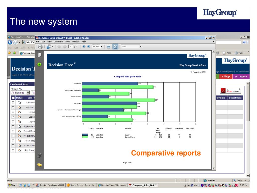Click the Print icon in Adobe Reader toolbar
Screen dimensions: 257x193
tap(40, 47)
